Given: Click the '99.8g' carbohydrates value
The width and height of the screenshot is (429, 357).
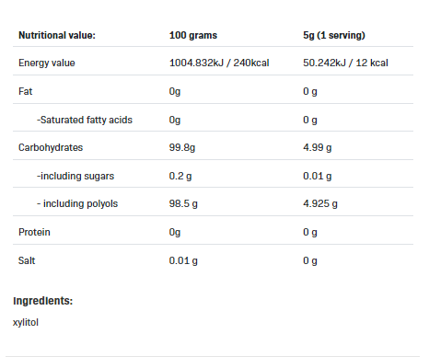Looking at the screenshot, I should (x=182, y=147).
